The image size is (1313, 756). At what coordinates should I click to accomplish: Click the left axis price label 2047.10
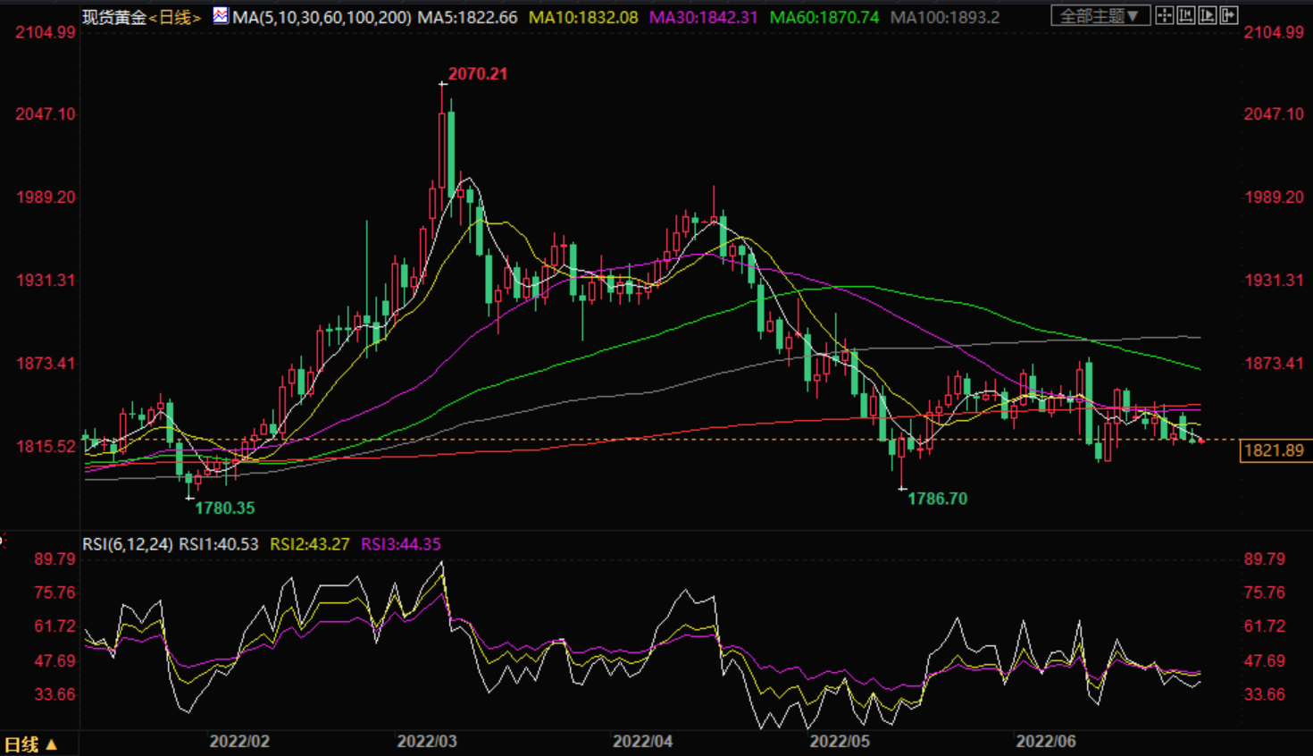pyautogui.click(x=46, y=114)
